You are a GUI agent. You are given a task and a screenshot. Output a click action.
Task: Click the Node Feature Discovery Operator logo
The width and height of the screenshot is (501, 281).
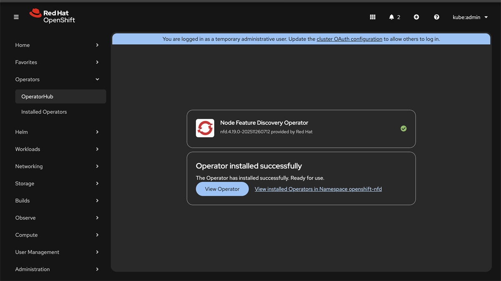click(205, 128)
